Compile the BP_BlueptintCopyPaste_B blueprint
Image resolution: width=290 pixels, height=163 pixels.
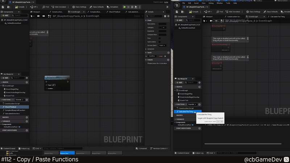click(194, 12)
